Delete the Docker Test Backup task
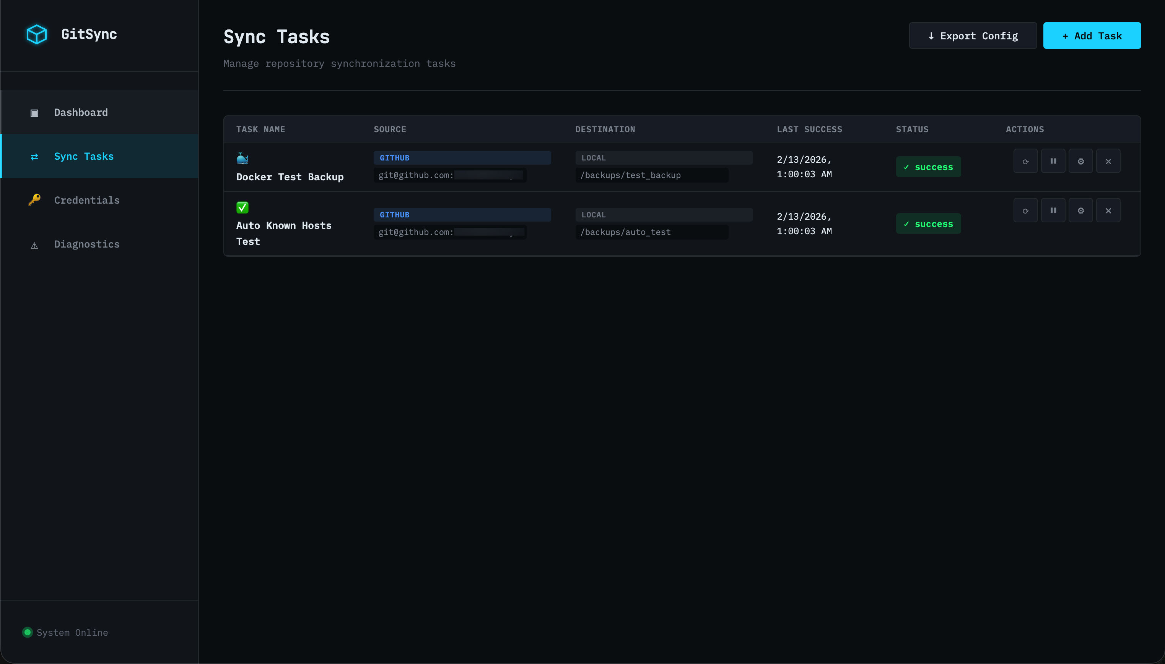Image resolution: width=1165 pixels, height=664 pixels. pyautogui.click(x=1108, y=161)
